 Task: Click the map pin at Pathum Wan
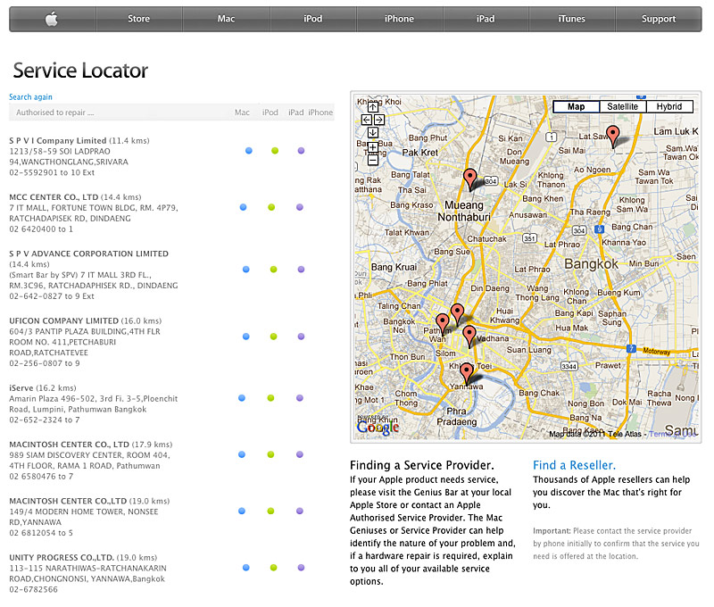[442, 324]
